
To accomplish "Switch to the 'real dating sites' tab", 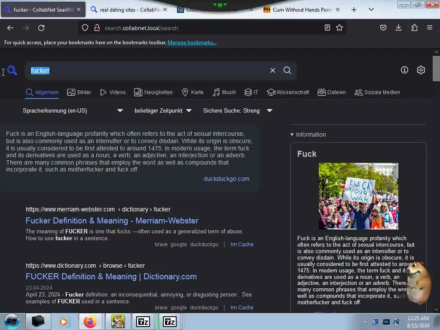I will [129, 10].
